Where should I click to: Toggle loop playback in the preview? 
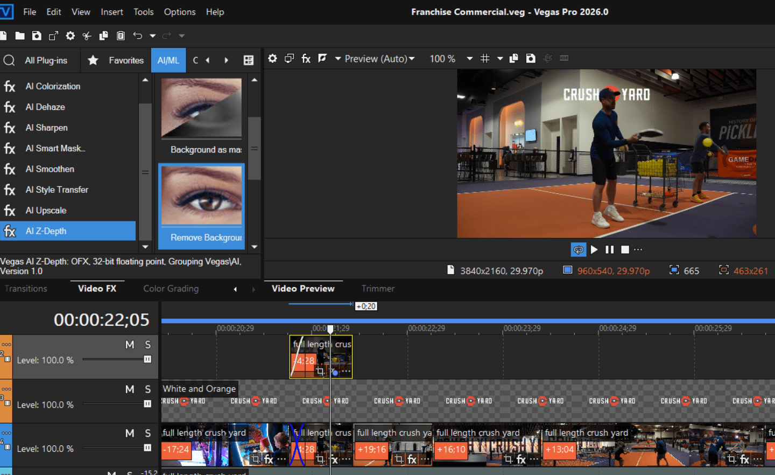(x=579, y=249)
